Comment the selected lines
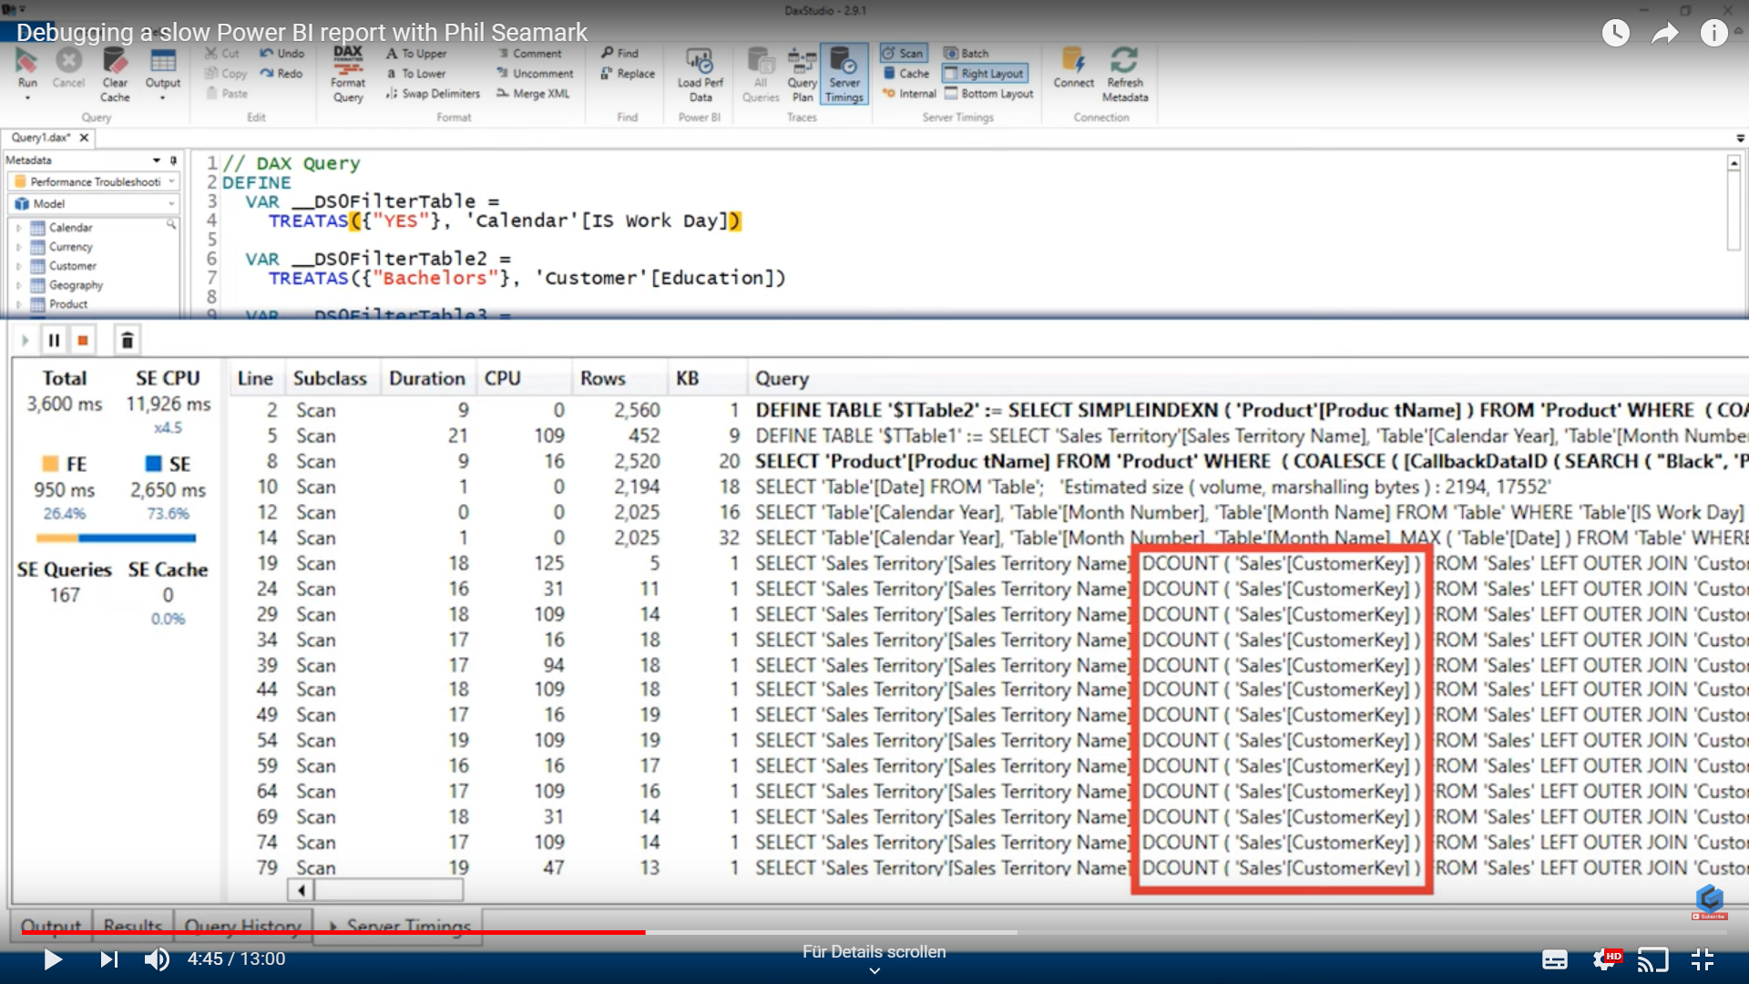The width and height of the screenshot is (1749, 984). click(529, 54)
